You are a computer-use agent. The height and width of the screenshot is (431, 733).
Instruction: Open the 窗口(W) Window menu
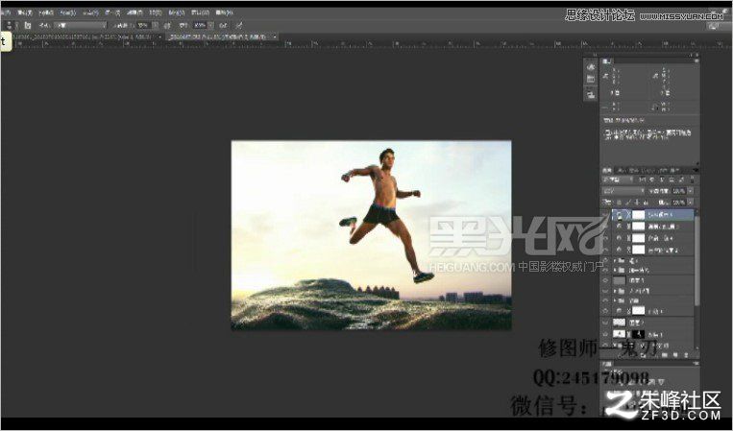[x=201, y=13]
